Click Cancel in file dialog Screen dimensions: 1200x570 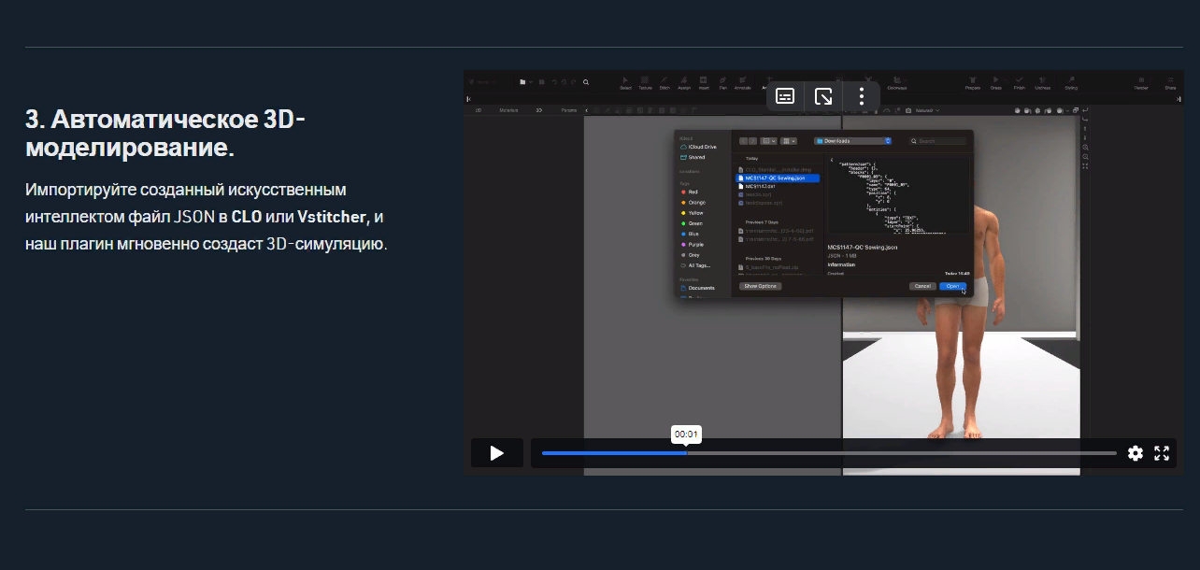pyautogui.click(x=922, y=286)
